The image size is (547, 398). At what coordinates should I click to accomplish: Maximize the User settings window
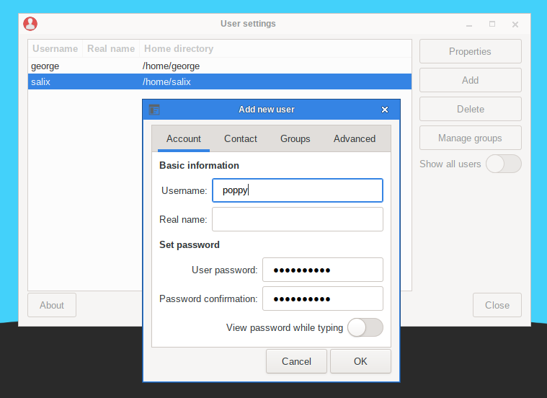(492, 24)
